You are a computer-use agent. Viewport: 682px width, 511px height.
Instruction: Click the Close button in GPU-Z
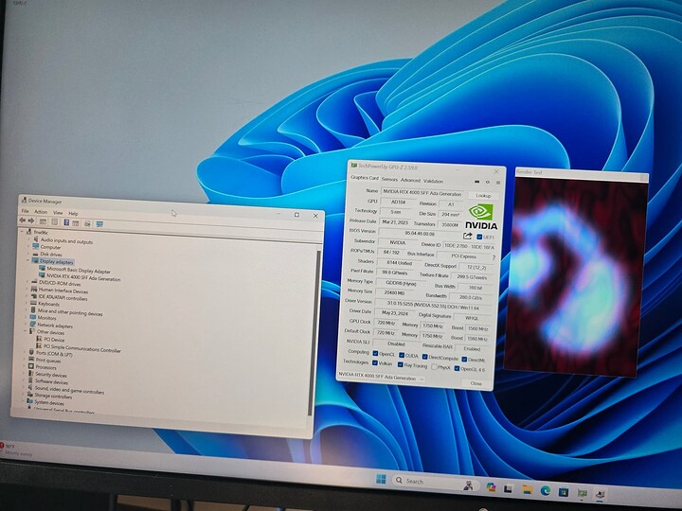[x=476, y=383]
